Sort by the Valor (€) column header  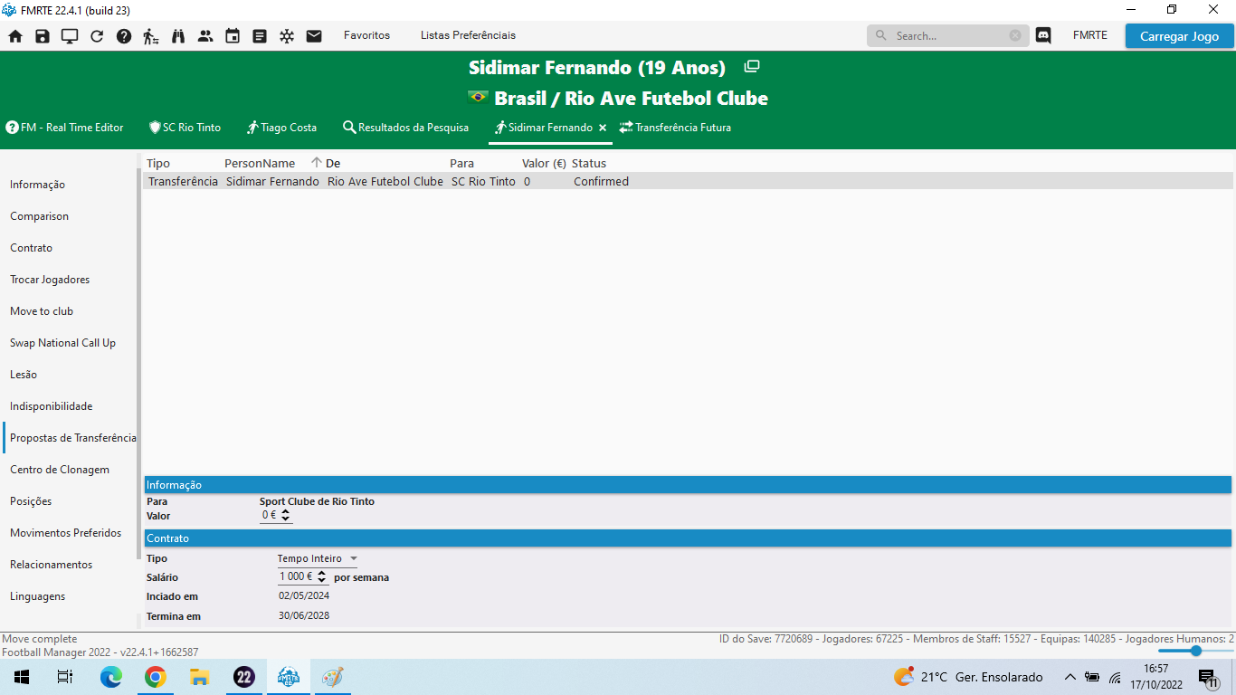pyautogui.click(x=544, y=164)
